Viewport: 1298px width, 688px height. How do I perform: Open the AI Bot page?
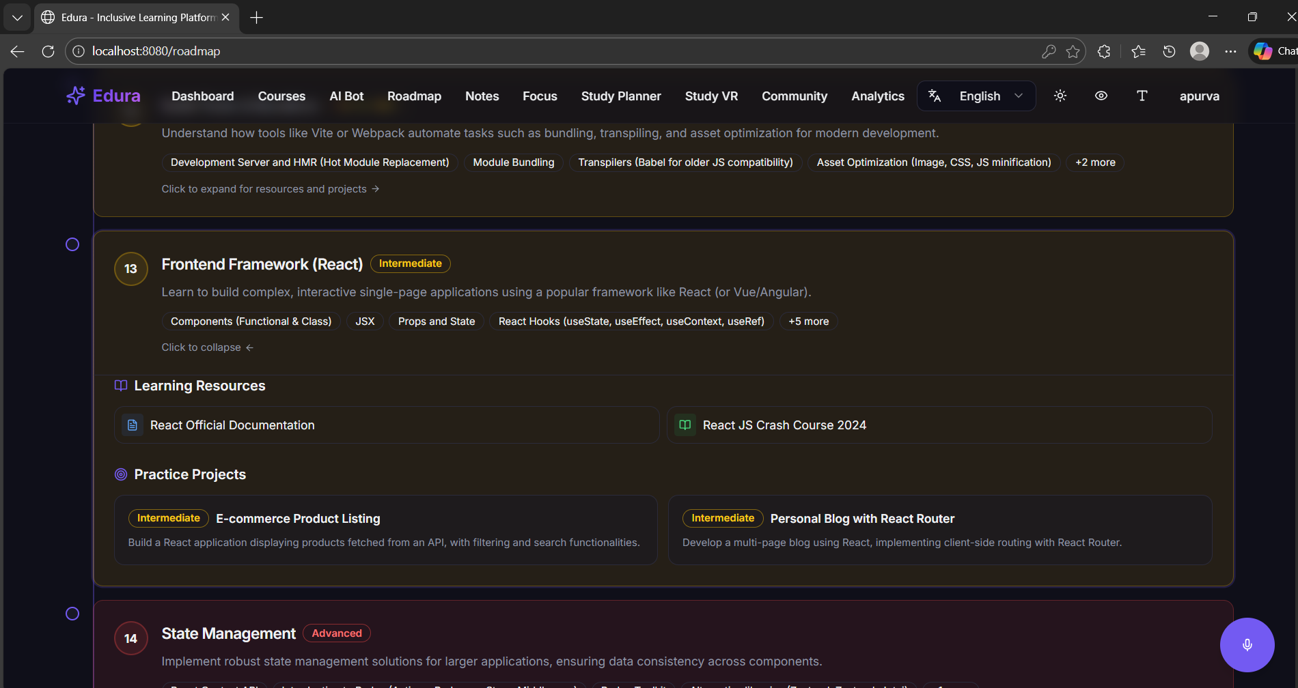[346, 96]
